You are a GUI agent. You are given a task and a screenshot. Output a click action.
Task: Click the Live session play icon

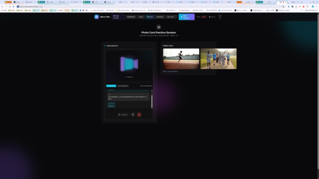click(105, 46)
